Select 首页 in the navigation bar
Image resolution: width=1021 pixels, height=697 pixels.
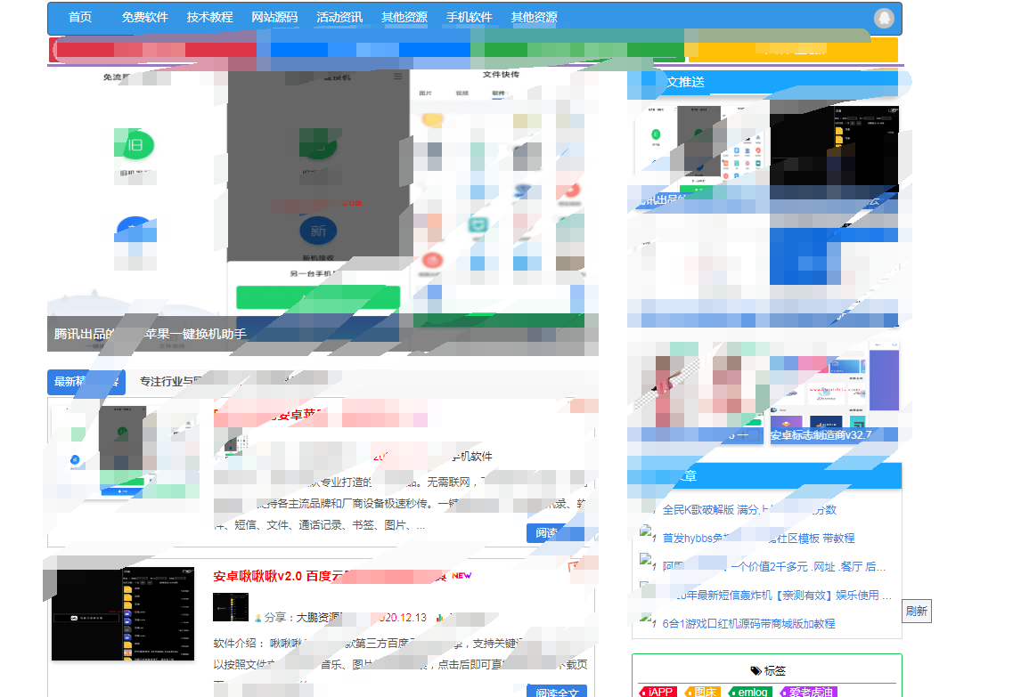tap(79, 17)
